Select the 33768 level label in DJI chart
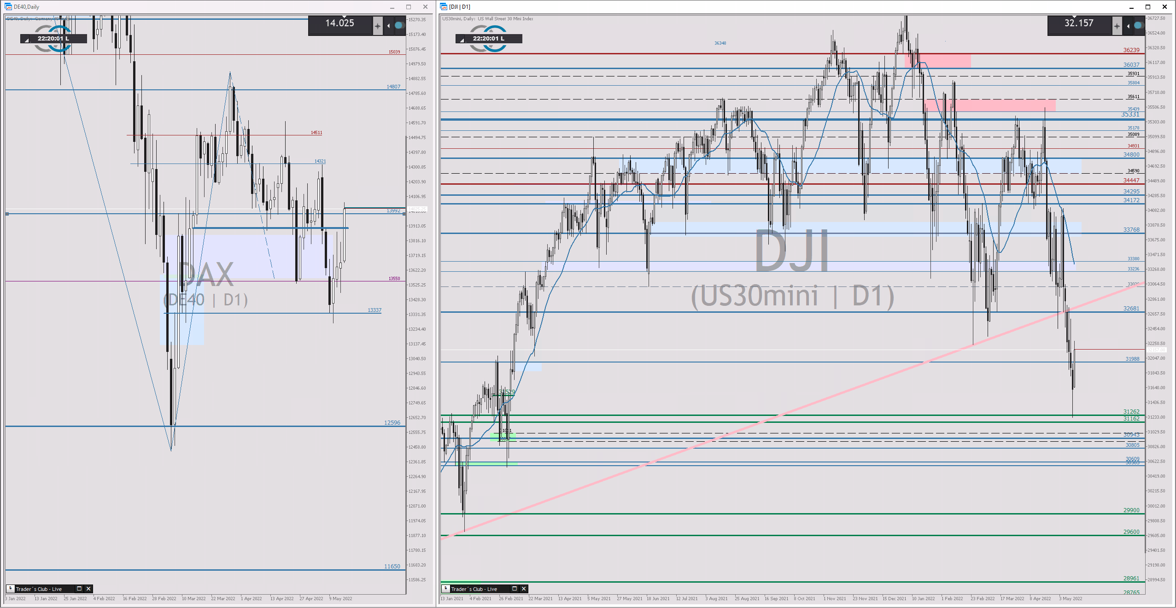The width and height of the screenshot is (1176, 608). point(1131,230)
